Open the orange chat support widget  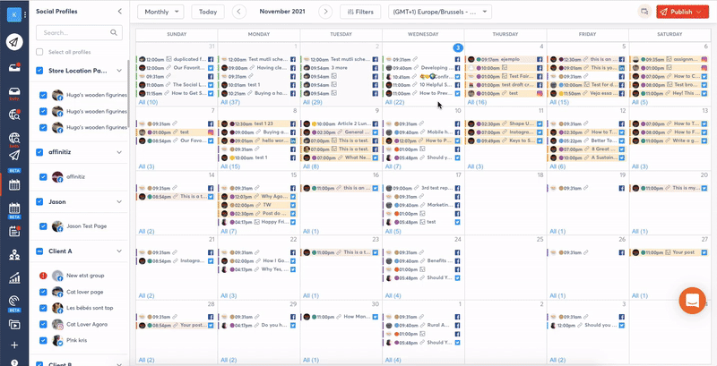(x=692, y=301)
